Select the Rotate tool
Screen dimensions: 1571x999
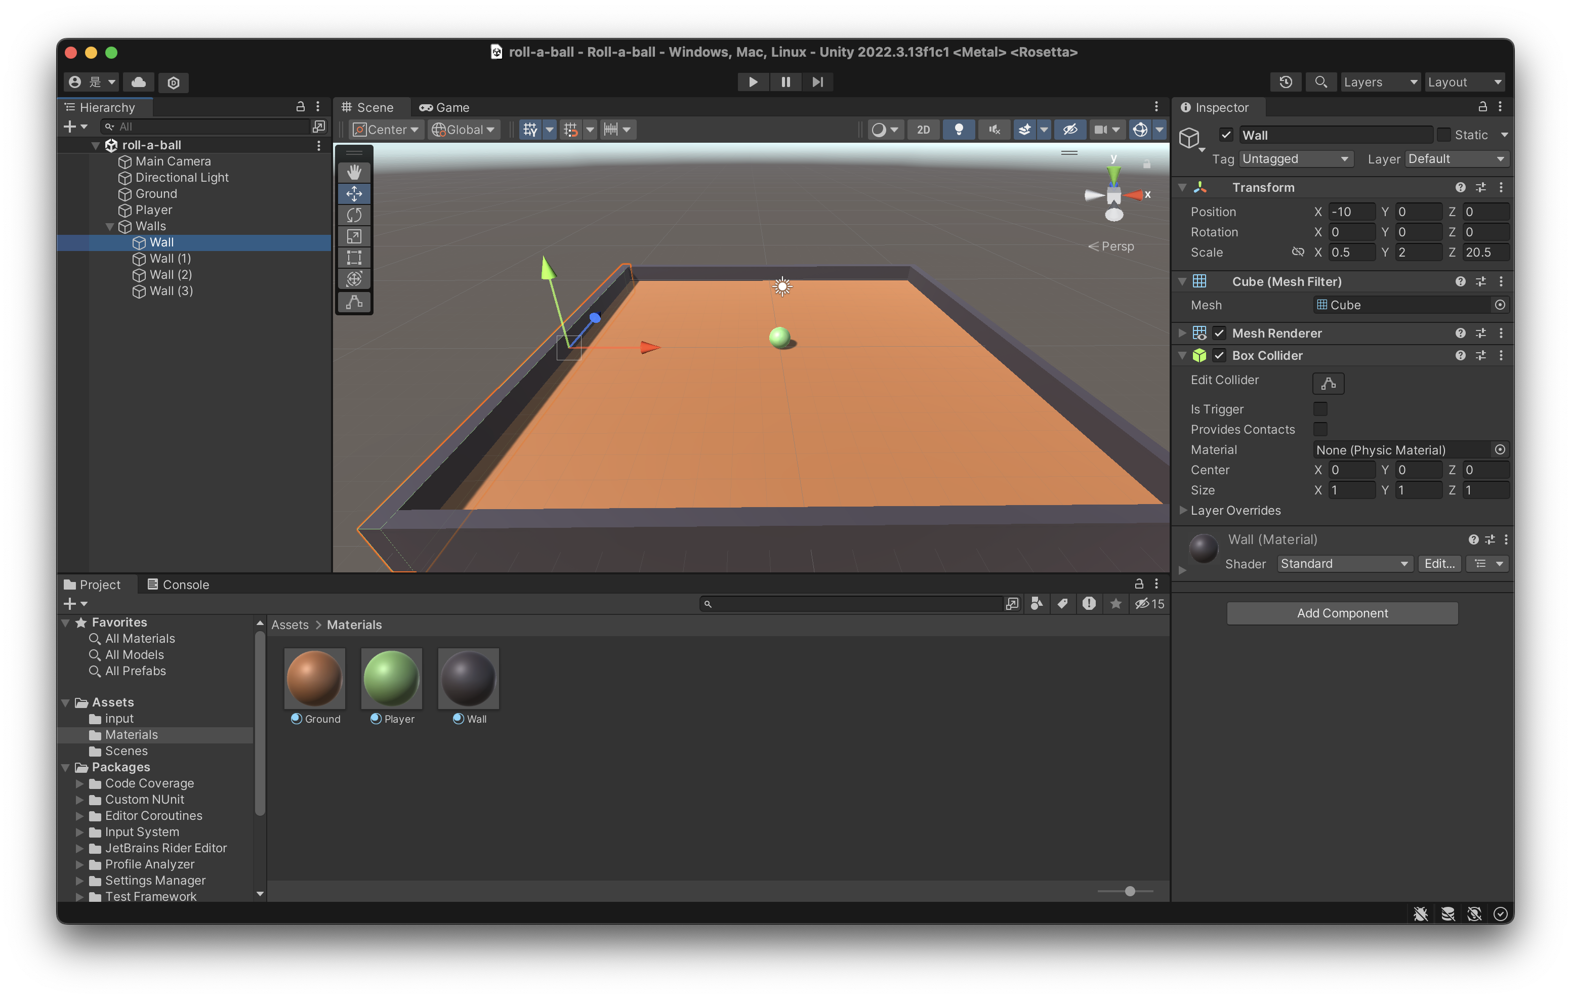click(x=354, y=215)
